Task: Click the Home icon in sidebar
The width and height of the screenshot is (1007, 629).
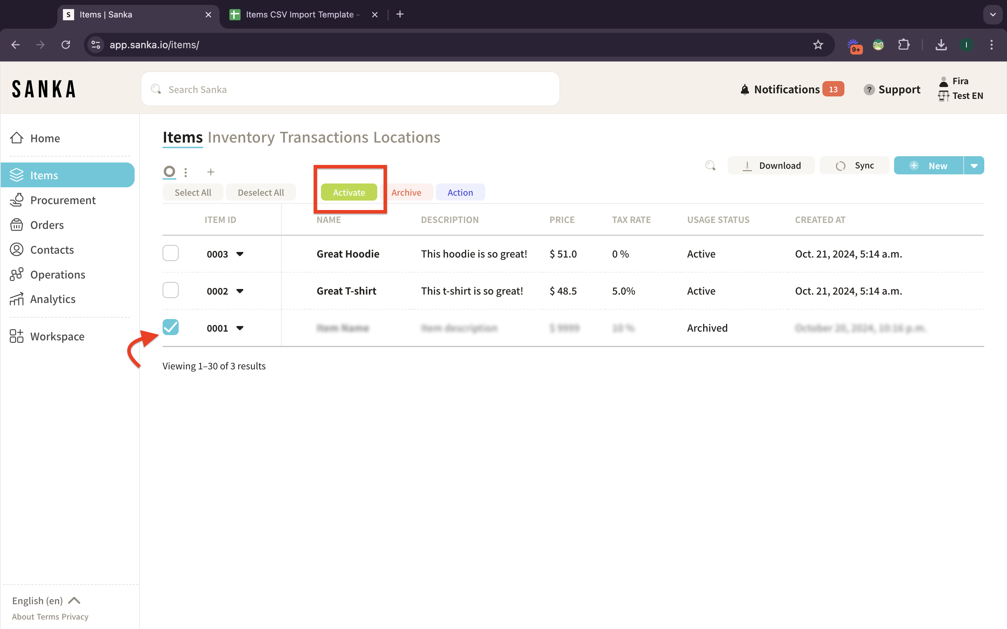Action: [17, 138]
